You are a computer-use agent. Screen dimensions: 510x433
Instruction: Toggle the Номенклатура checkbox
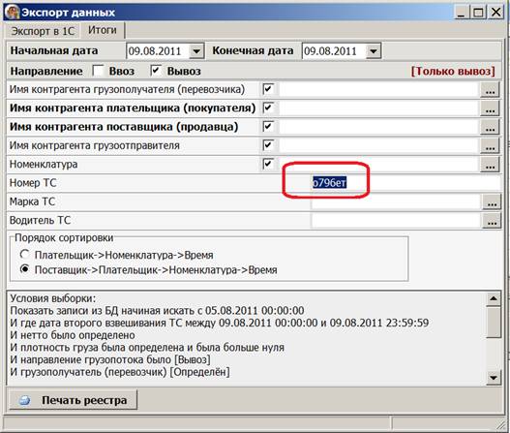pos(268,164)
